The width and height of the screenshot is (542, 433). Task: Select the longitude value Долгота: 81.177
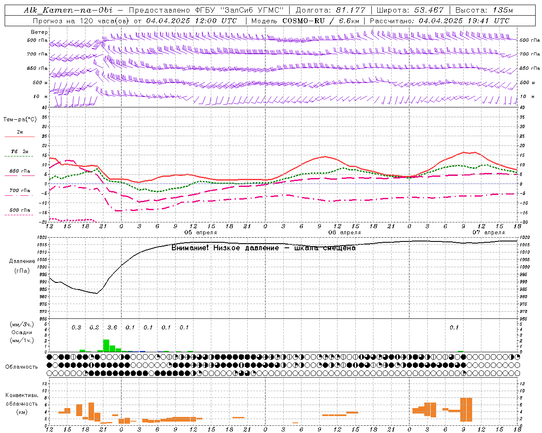click(x=330, y=10)
